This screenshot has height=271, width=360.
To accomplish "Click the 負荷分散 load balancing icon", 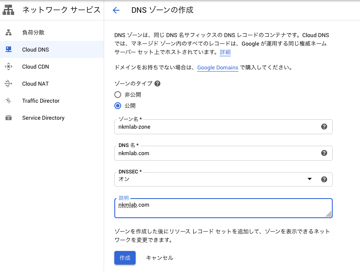I will click(x=9, y=32).
